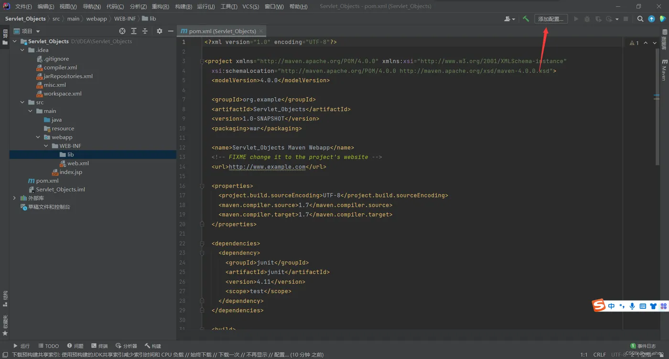Viewport: 669px width, 359px height.
Task: Open the 构建(B) menu
Action: (183, 6)
